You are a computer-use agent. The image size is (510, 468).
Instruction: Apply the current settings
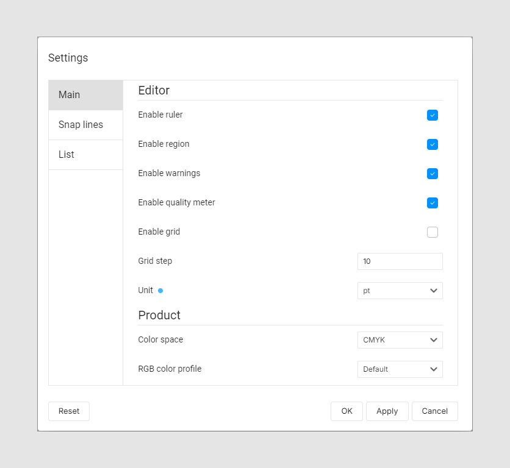pos(387,411)
